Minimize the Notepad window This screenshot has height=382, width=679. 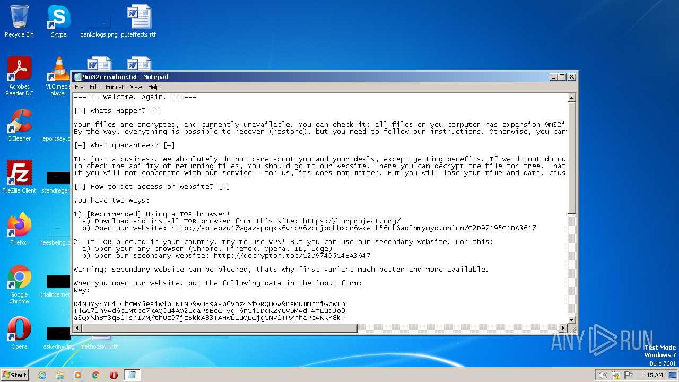click(x=553, y=77)
